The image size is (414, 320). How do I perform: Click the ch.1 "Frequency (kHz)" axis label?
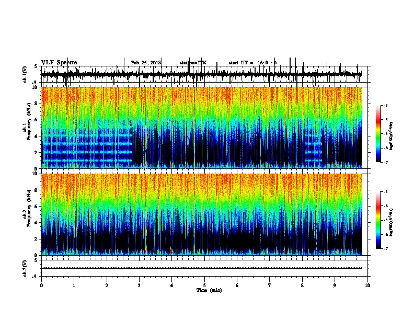point(29,121)
